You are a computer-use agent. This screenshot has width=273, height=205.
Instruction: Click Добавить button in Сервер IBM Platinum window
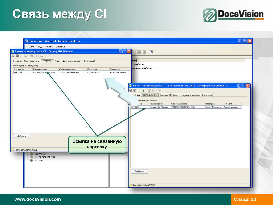coord(22,136)
